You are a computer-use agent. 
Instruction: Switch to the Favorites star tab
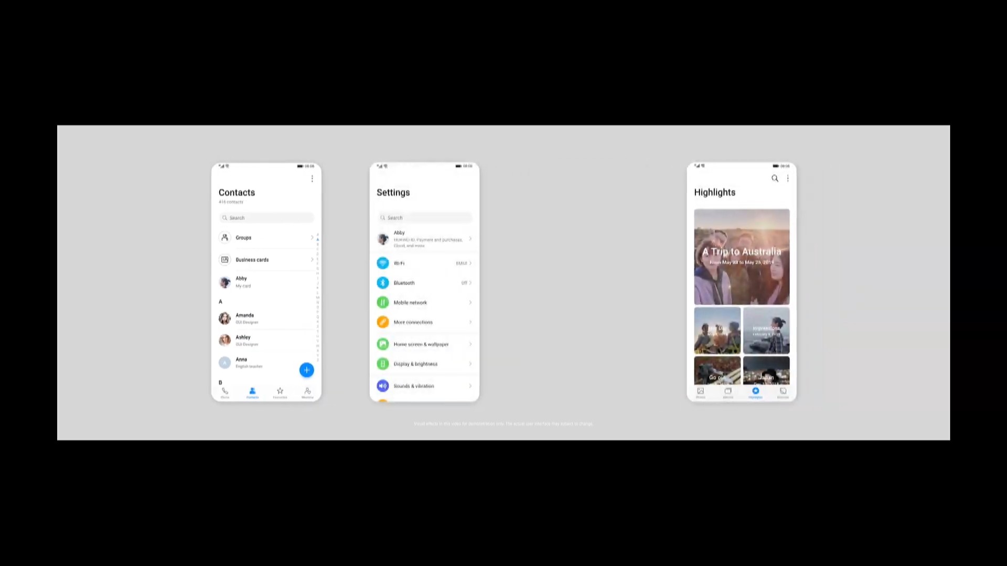coord(280,392)
